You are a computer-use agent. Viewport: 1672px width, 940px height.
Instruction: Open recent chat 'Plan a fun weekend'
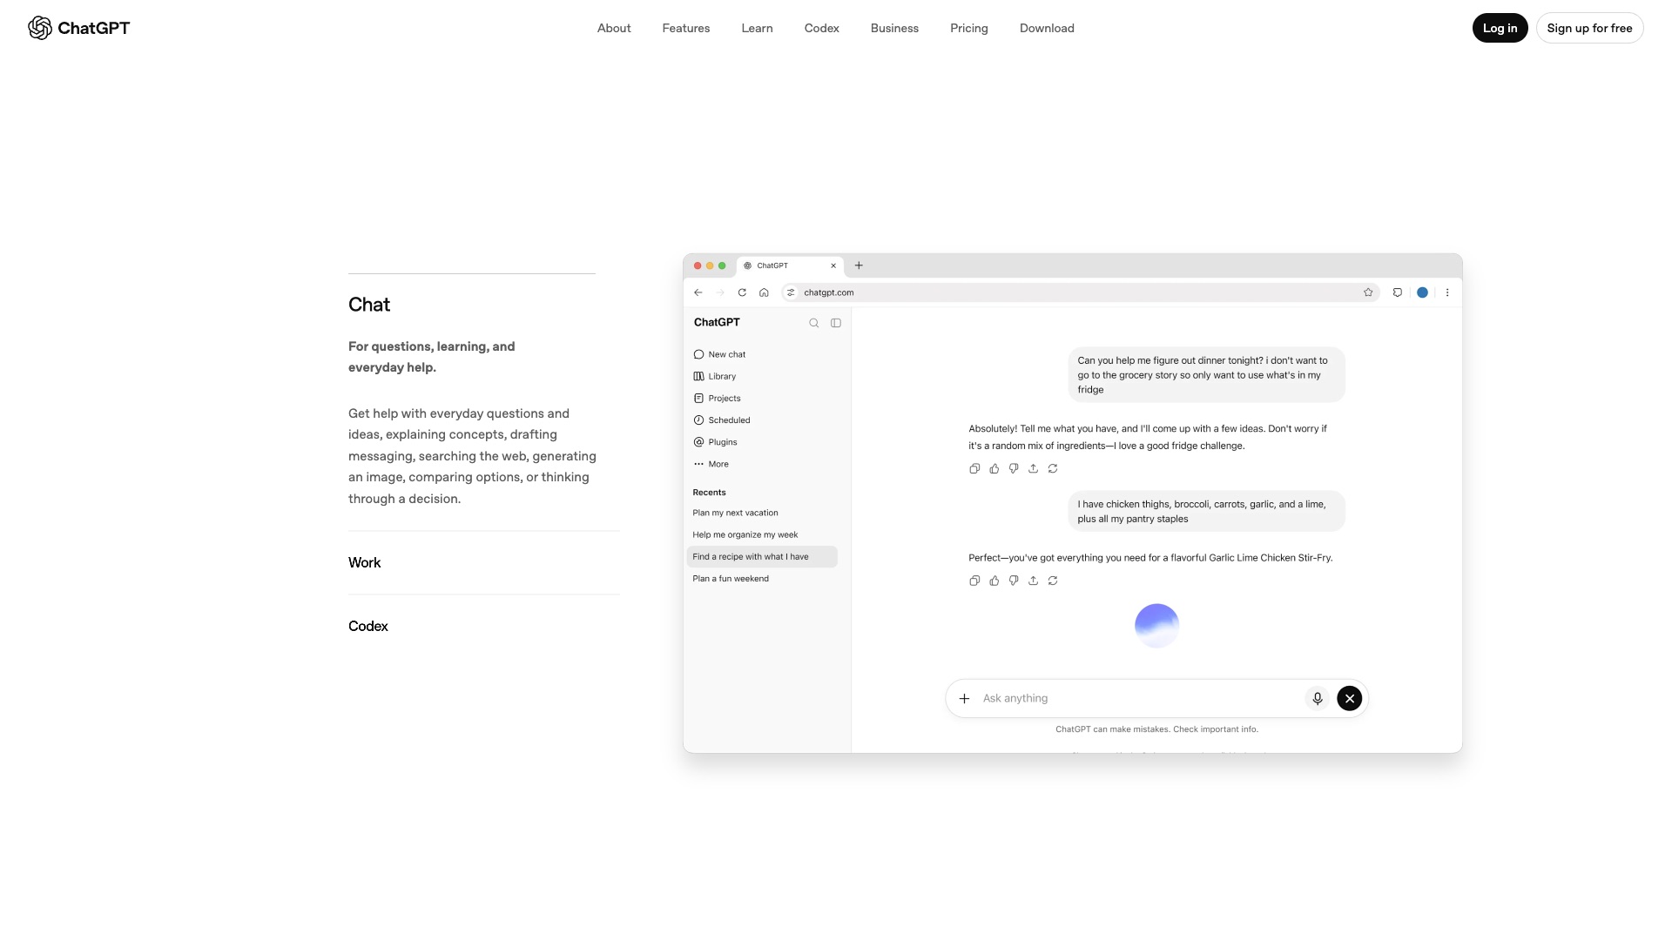[x=731, y=578]
